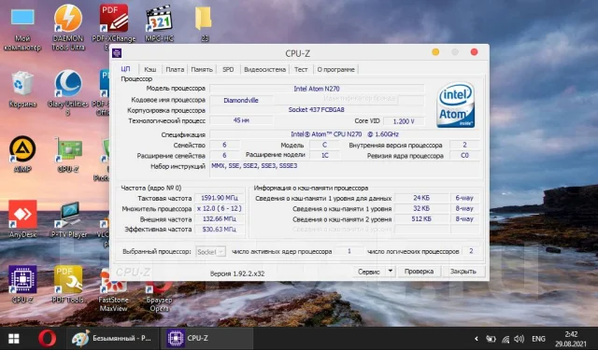
Task: Launch FastStone MaxView shortcut
Action: point(113,290)
